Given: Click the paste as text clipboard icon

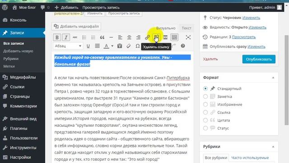Looking at the screenshot, I should point(120,46).
